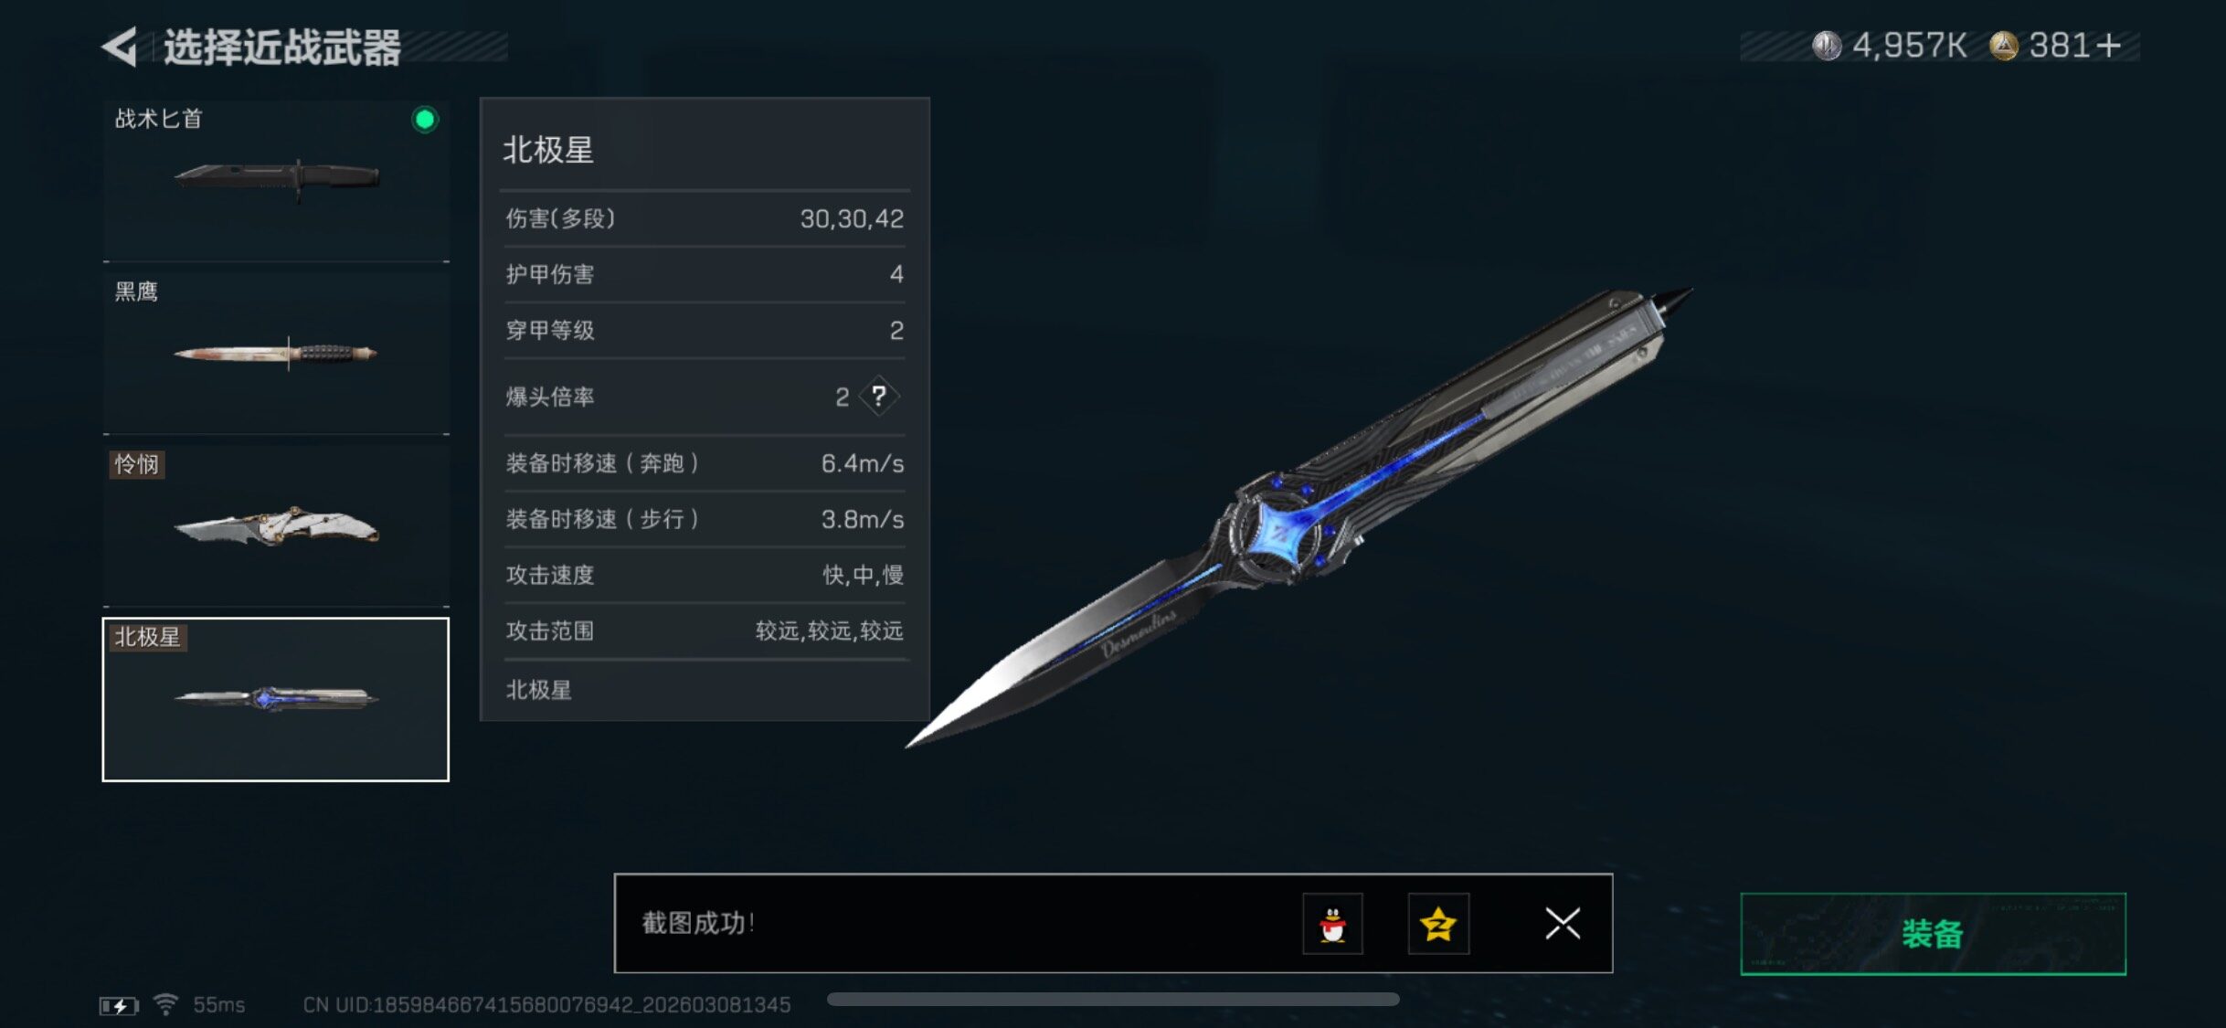Share screenshot to Qzone star icon
The height and width of the screenshot is (1028, 2226).
click(1438, 924)
